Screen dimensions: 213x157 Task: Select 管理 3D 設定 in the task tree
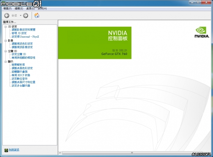tap(19, 33)
